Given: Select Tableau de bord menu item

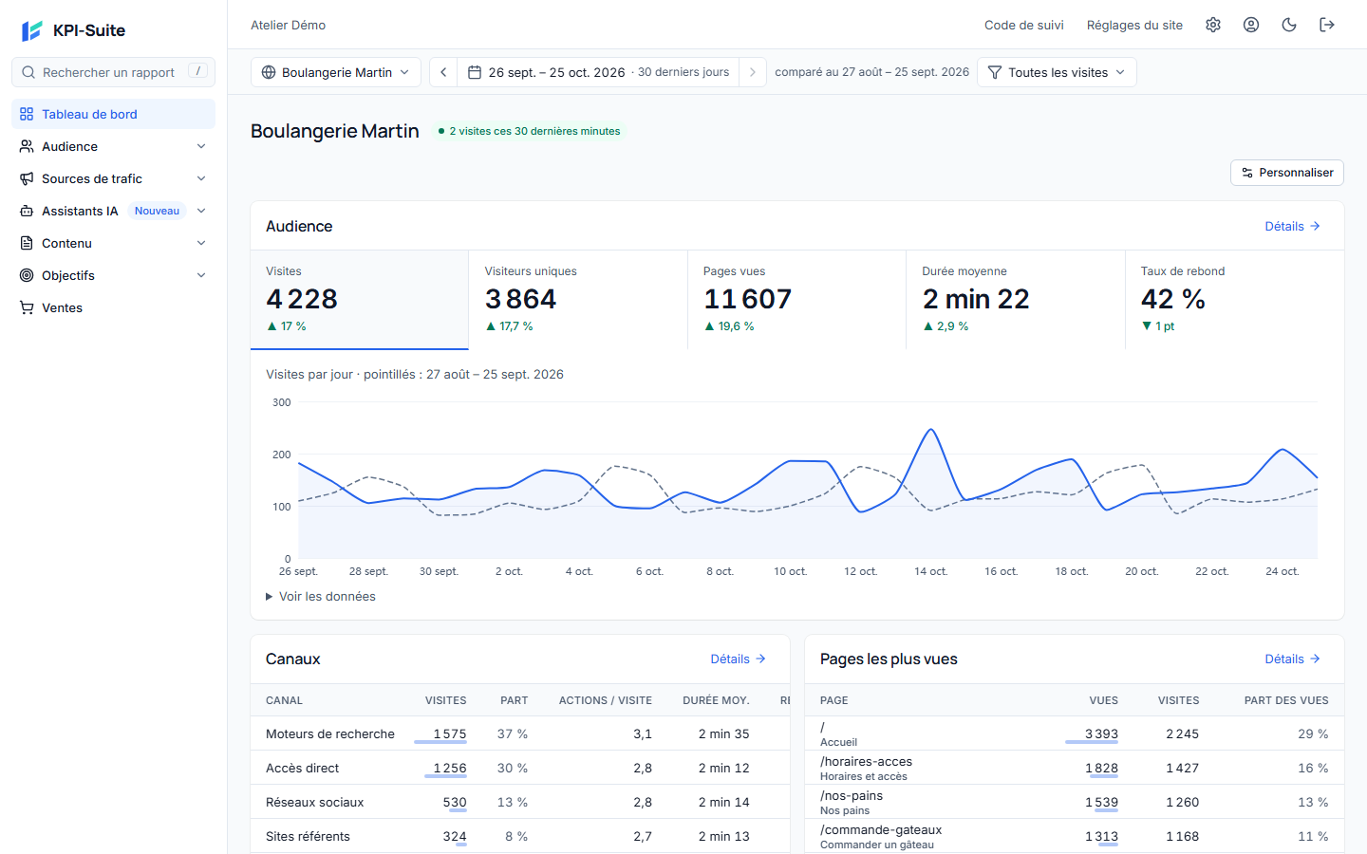Looking at the screenshot, I should tap(113, 114).
